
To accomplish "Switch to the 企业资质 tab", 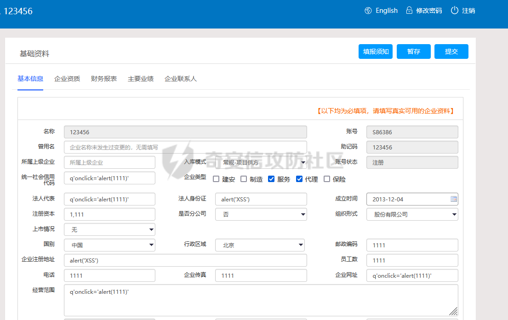I will [67, 79].
